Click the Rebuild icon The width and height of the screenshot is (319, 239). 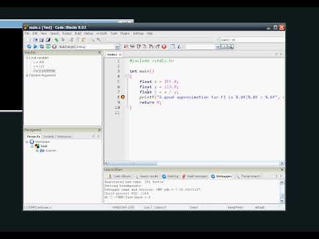(x=48, y=46)
